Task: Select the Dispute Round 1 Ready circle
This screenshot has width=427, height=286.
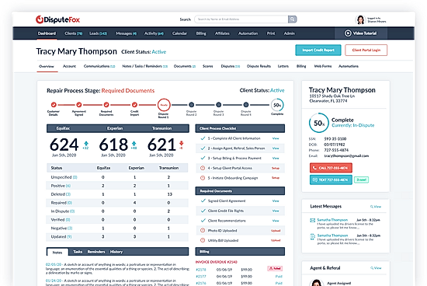Action: point(164,105)
